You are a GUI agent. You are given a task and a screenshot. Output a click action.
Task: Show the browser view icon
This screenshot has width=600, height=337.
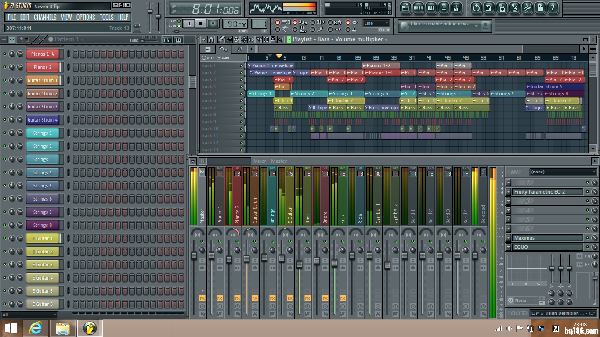(x=444, y=7)
